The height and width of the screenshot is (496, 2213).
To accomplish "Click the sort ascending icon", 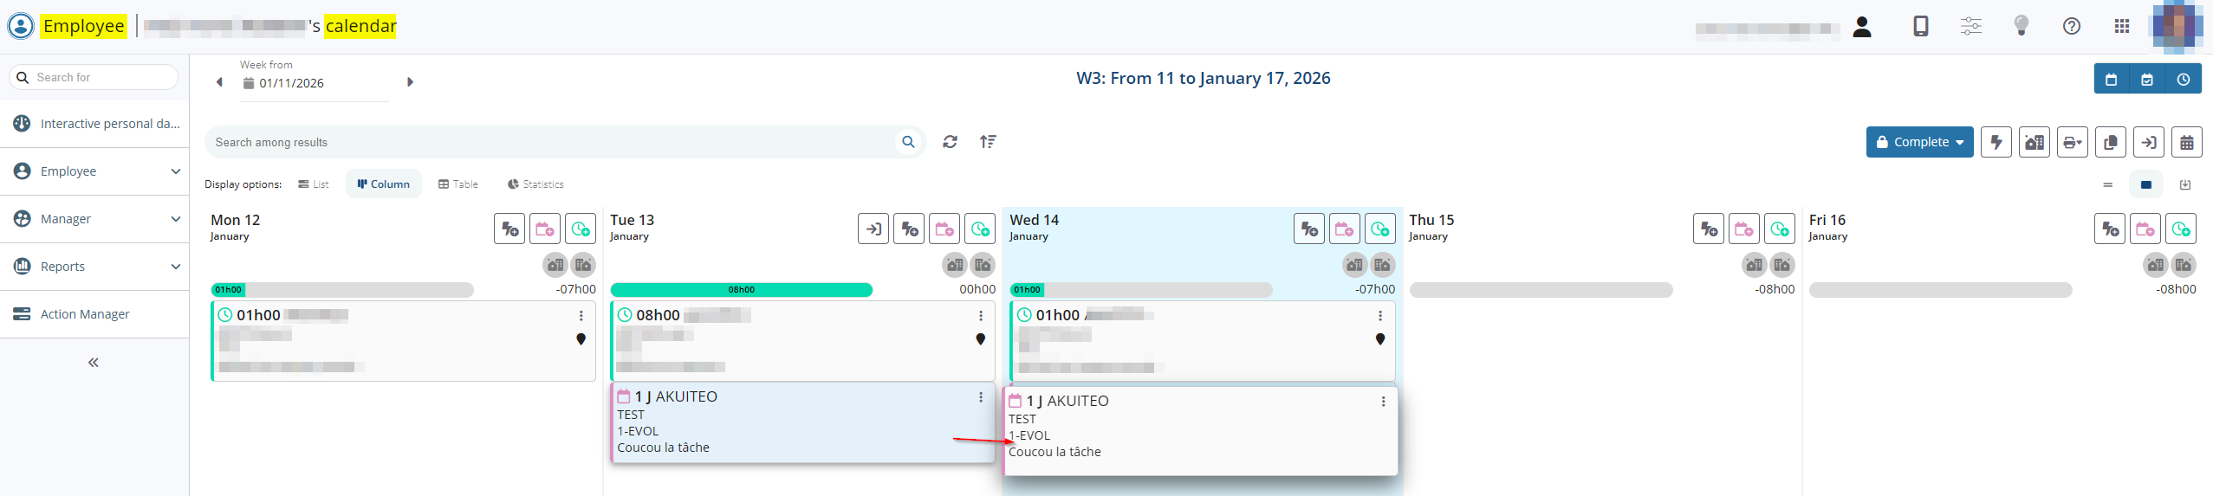I will [x=988, y=142].
